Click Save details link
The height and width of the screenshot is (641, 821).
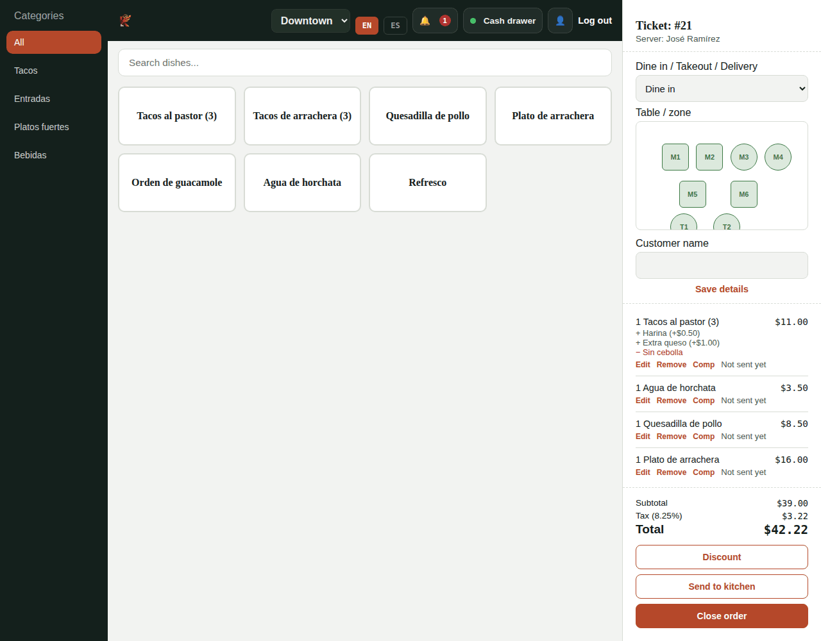click(x=722, y=289)
